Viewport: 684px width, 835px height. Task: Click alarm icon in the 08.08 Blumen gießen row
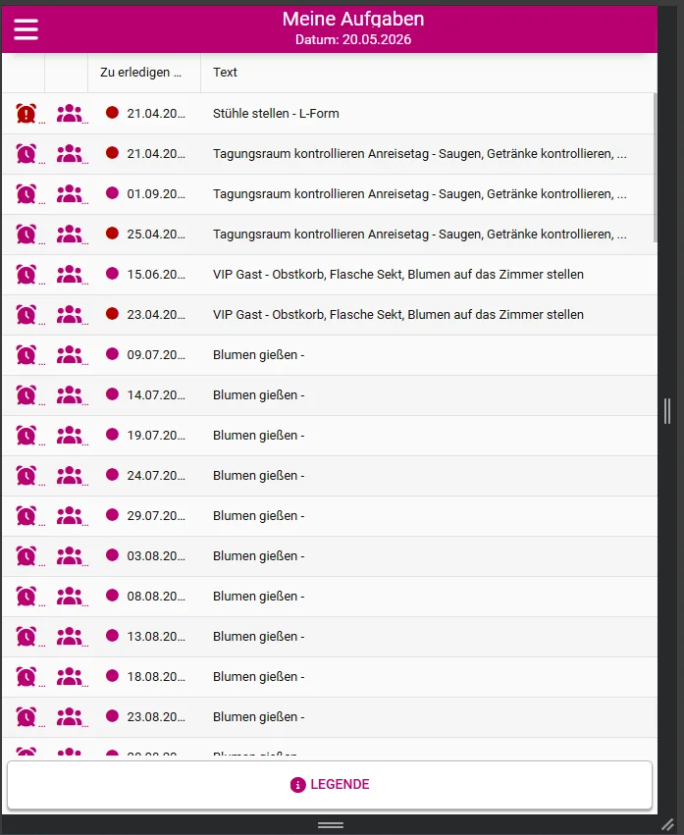click(x=26, y=596)
